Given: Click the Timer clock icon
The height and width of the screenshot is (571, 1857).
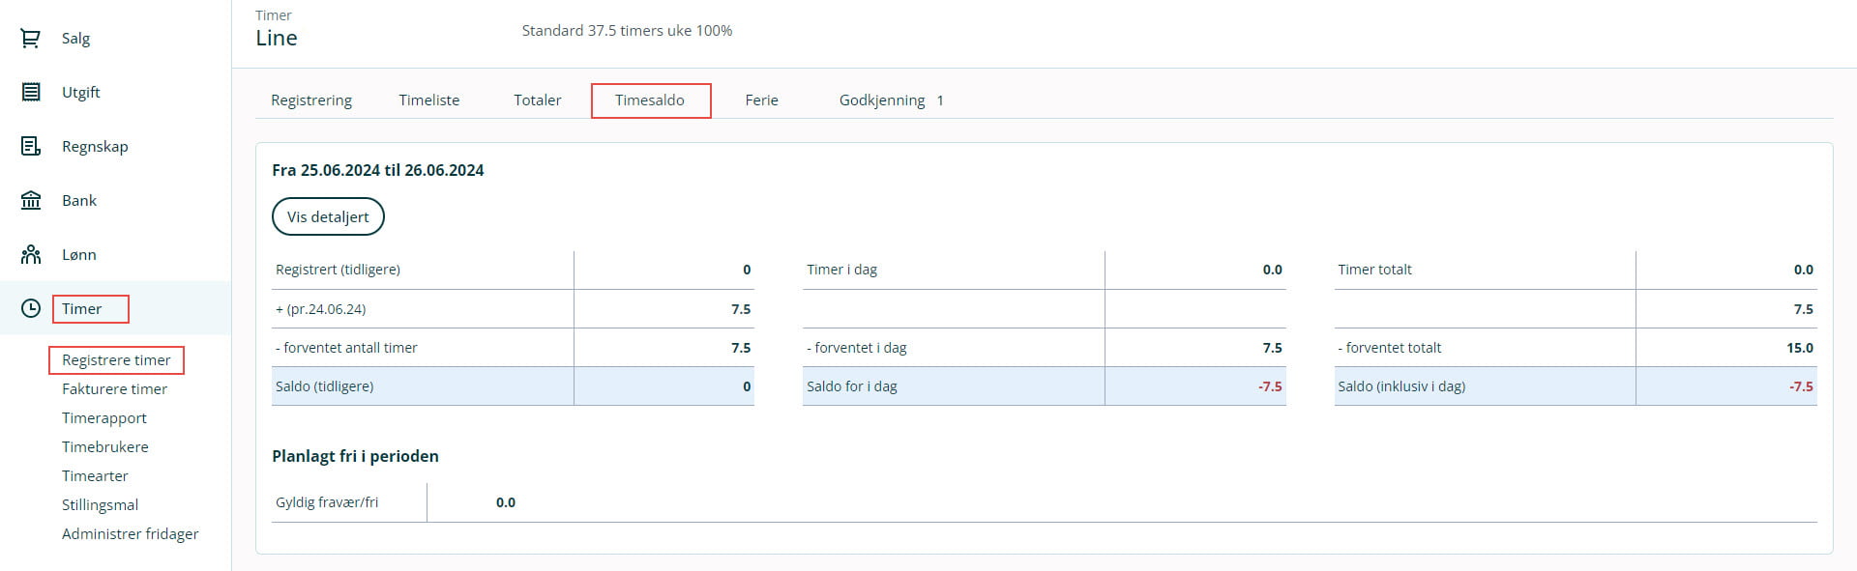Looking at the screenshot, I should point(31,309).
